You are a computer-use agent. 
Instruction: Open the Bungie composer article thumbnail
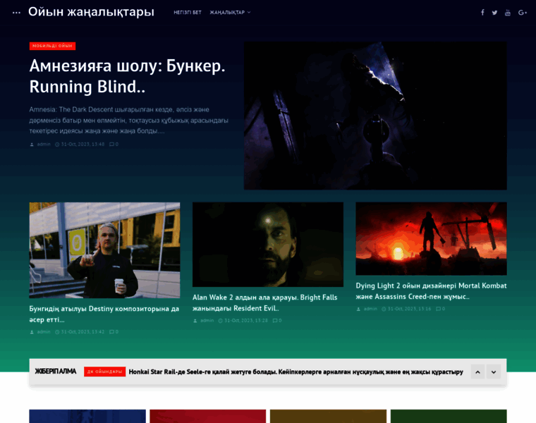[104, 250]
